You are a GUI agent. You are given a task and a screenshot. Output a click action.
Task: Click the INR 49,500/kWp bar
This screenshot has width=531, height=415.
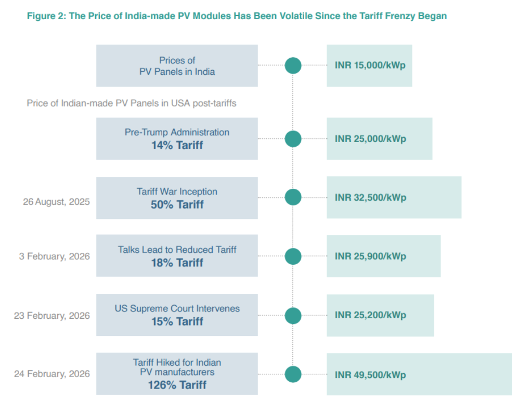point(419,374)
